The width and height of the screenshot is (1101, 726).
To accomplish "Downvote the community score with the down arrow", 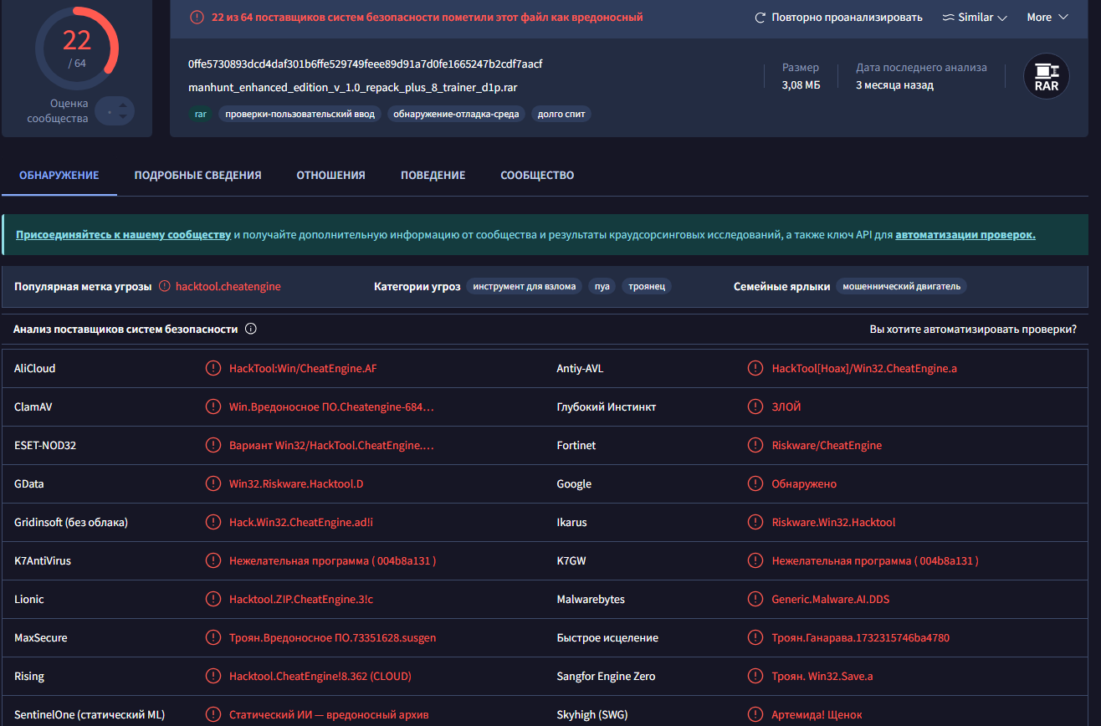I will [123, 116].
